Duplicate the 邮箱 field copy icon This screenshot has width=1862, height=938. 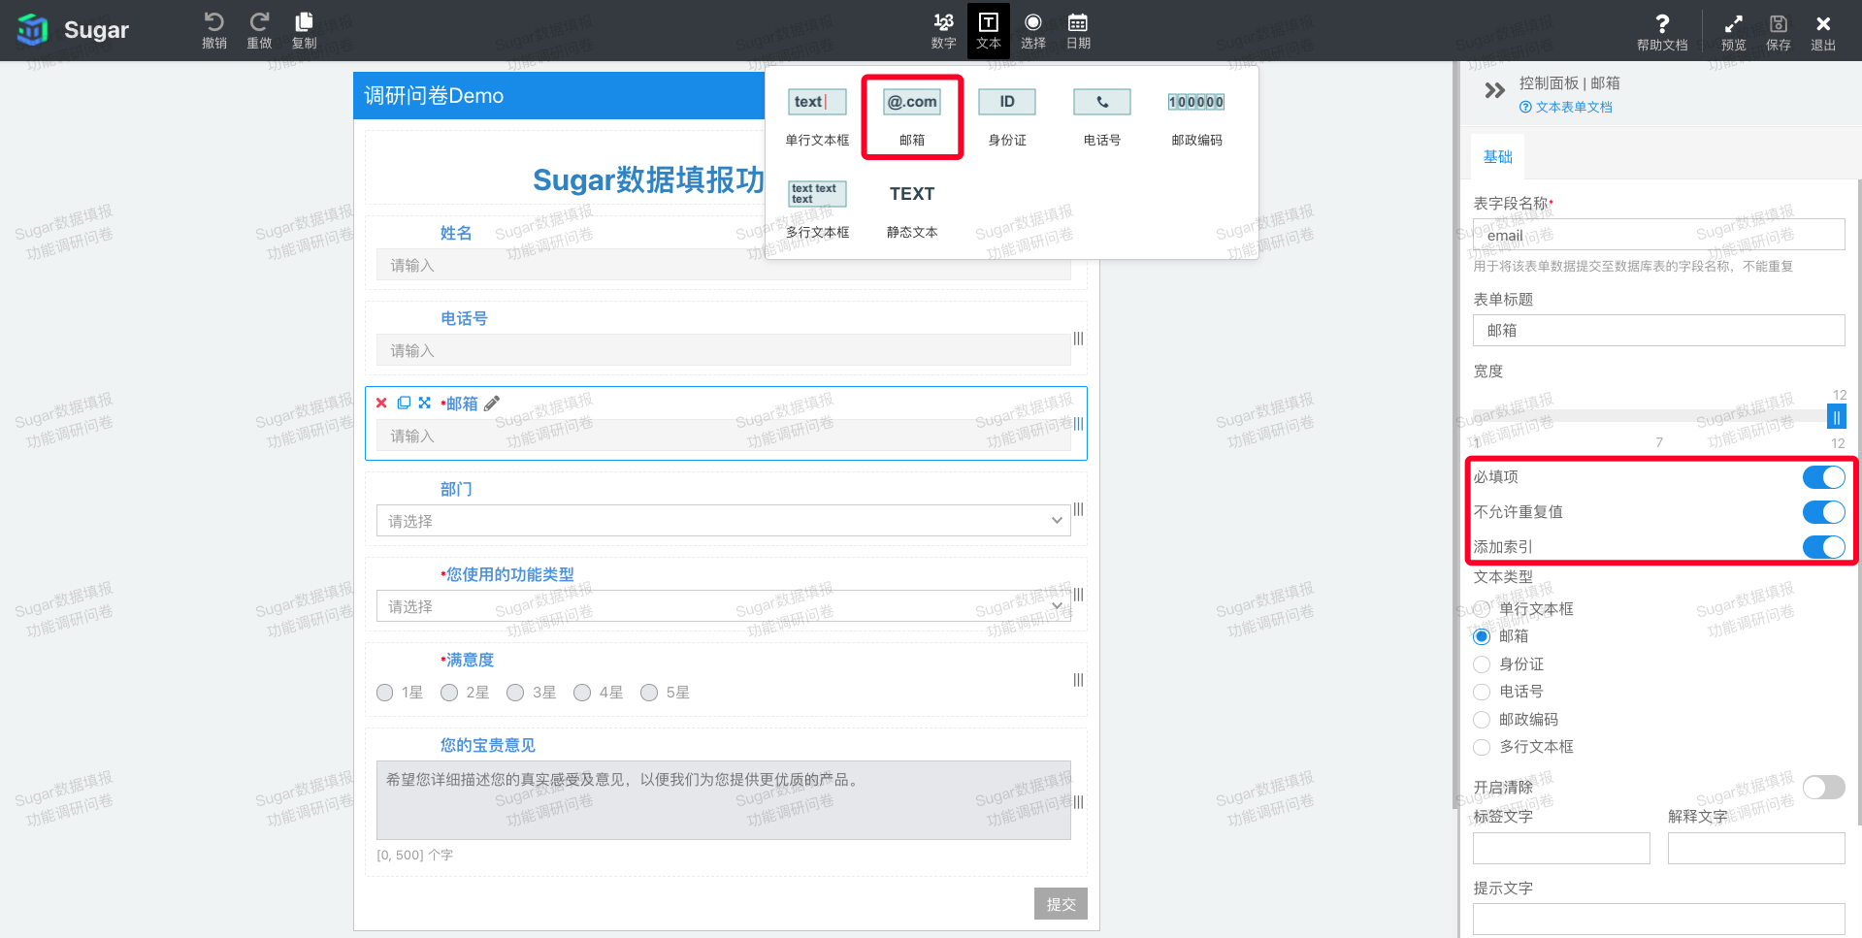[x=404, y=403]
